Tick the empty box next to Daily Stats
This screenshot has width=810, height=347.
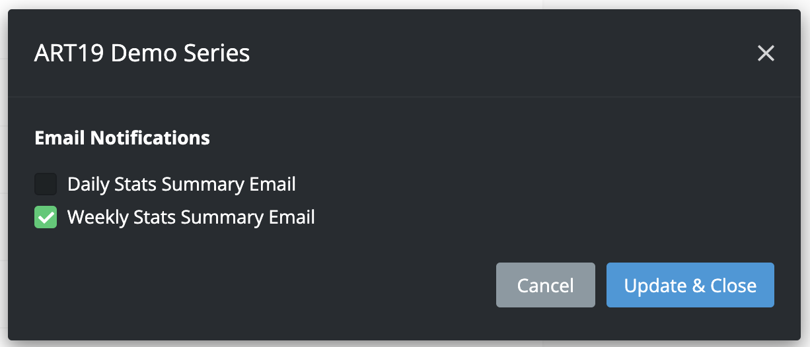click(x=46, y=184)
